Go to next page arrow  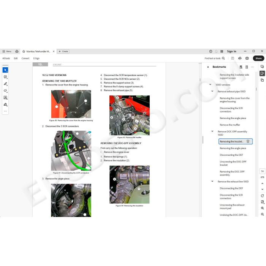click(262, 189)
